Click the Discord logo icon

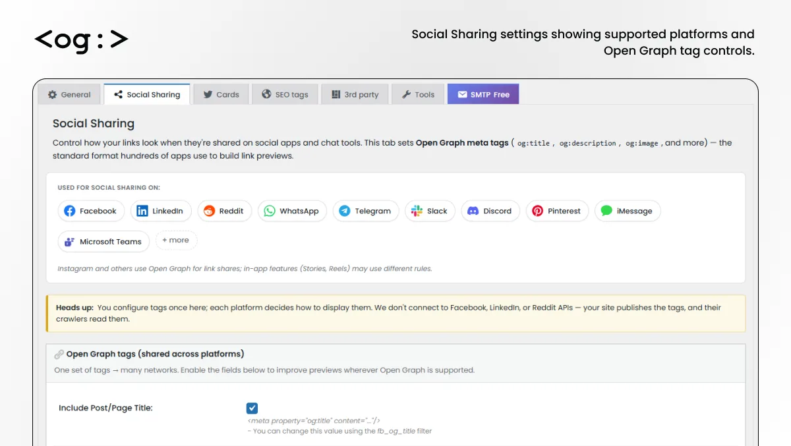(473, 211)
